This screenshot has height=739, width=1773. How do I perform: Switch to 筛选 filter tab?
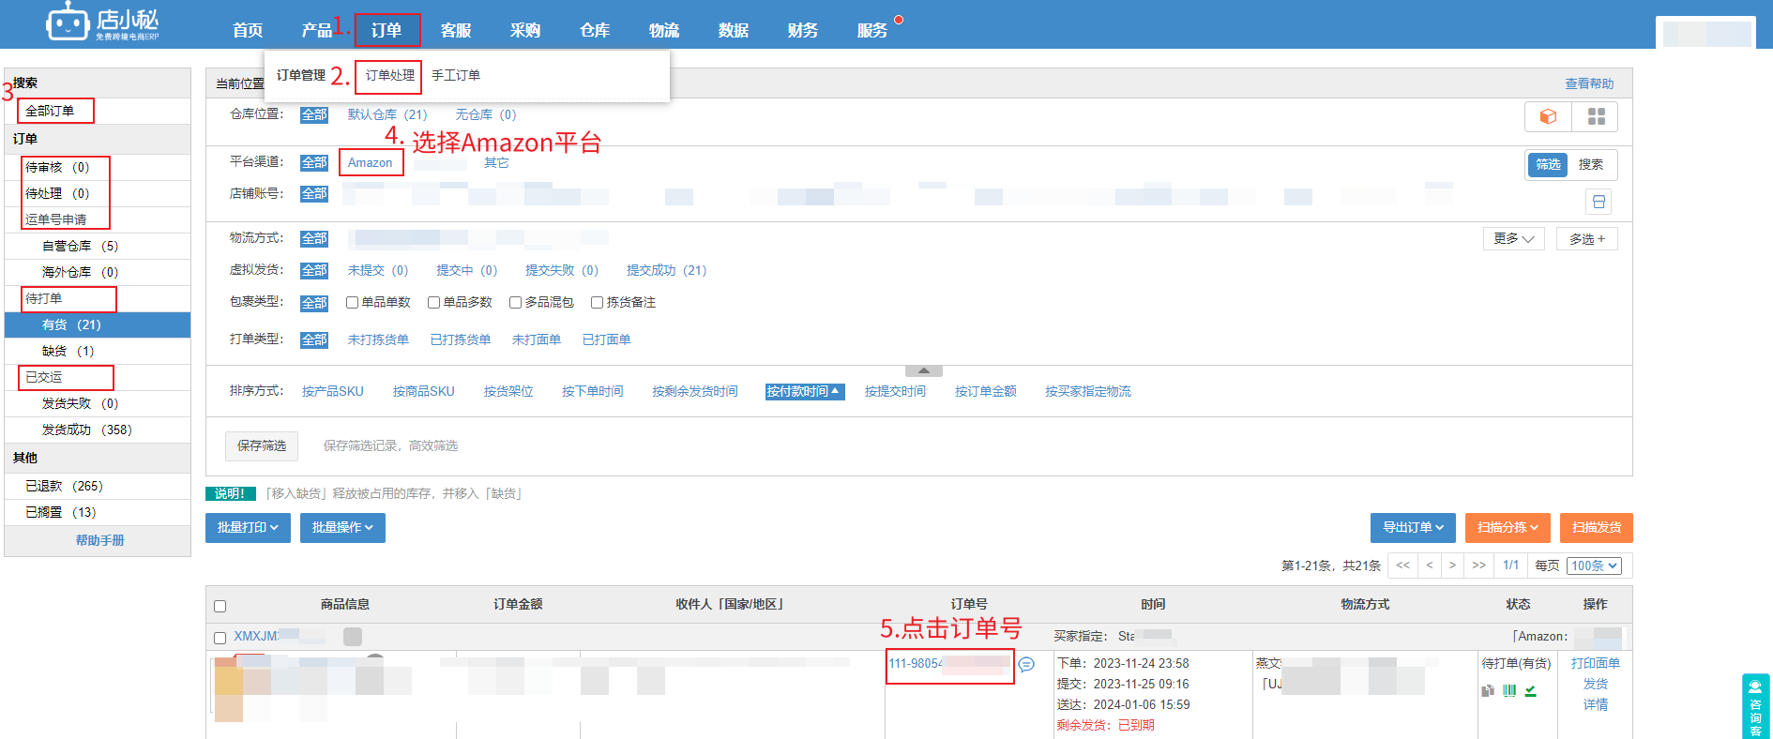tap(1548, 165)
